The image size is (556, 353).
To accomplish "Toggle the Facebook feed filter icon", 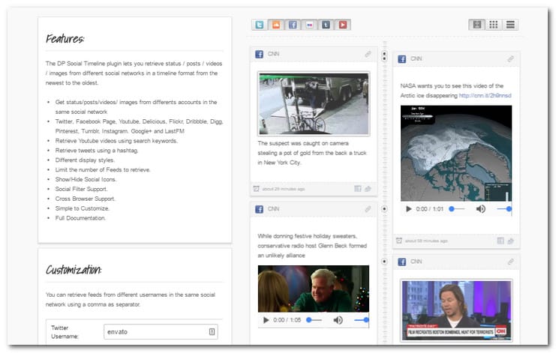I will (x=293, y=25).
